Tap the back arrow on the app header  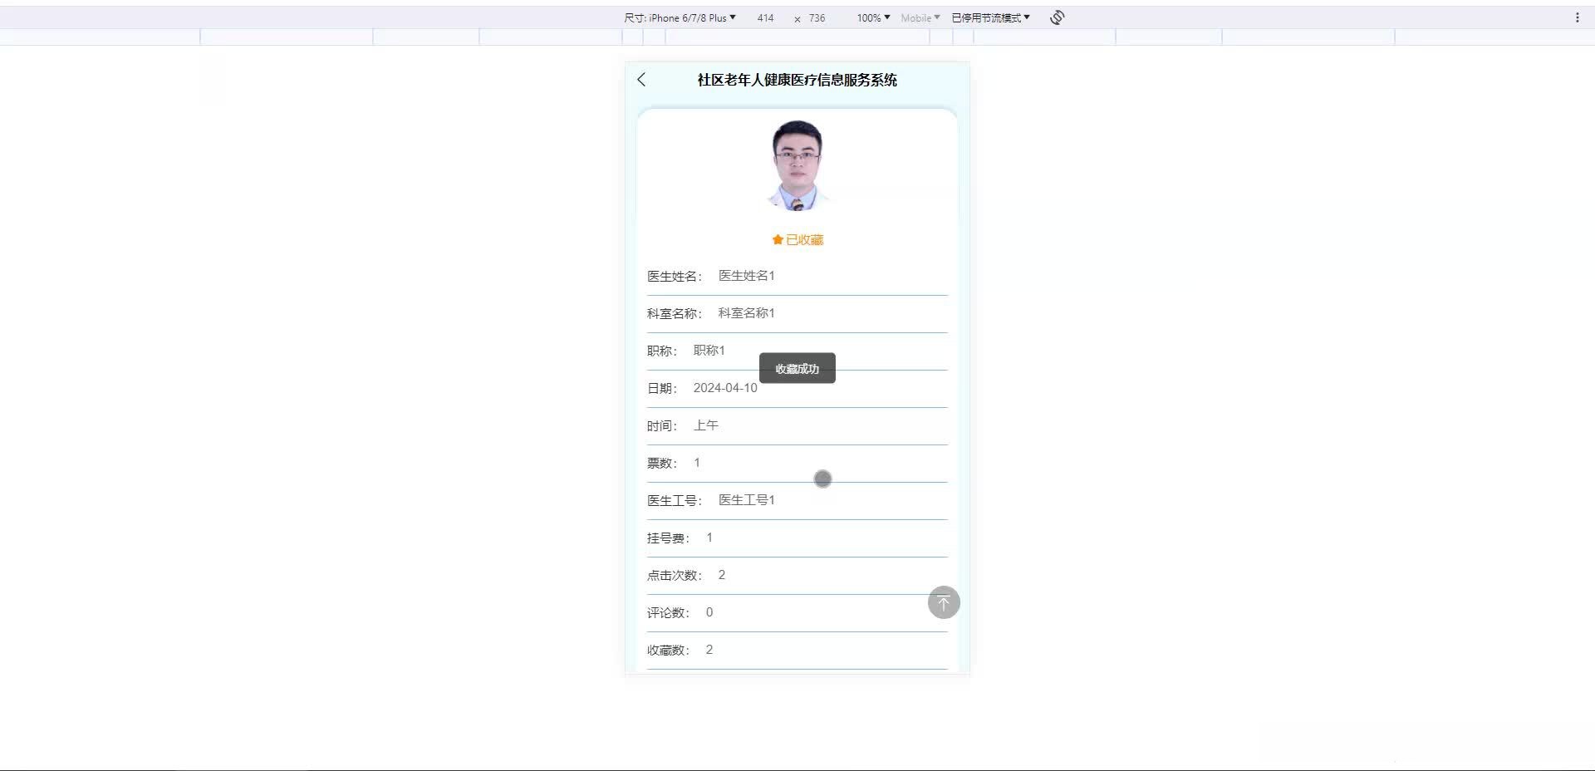point(641,80)
